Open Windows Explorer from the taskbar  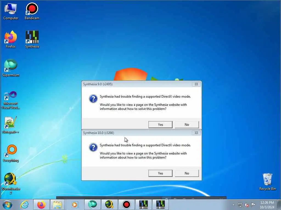[57, 205]
